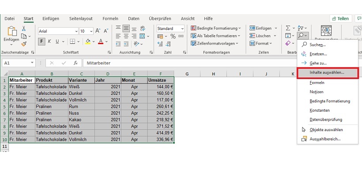This screenshot has height=177, width=362.
Task: Select Ersetzen in the search menu
Action: click(318, 54)
